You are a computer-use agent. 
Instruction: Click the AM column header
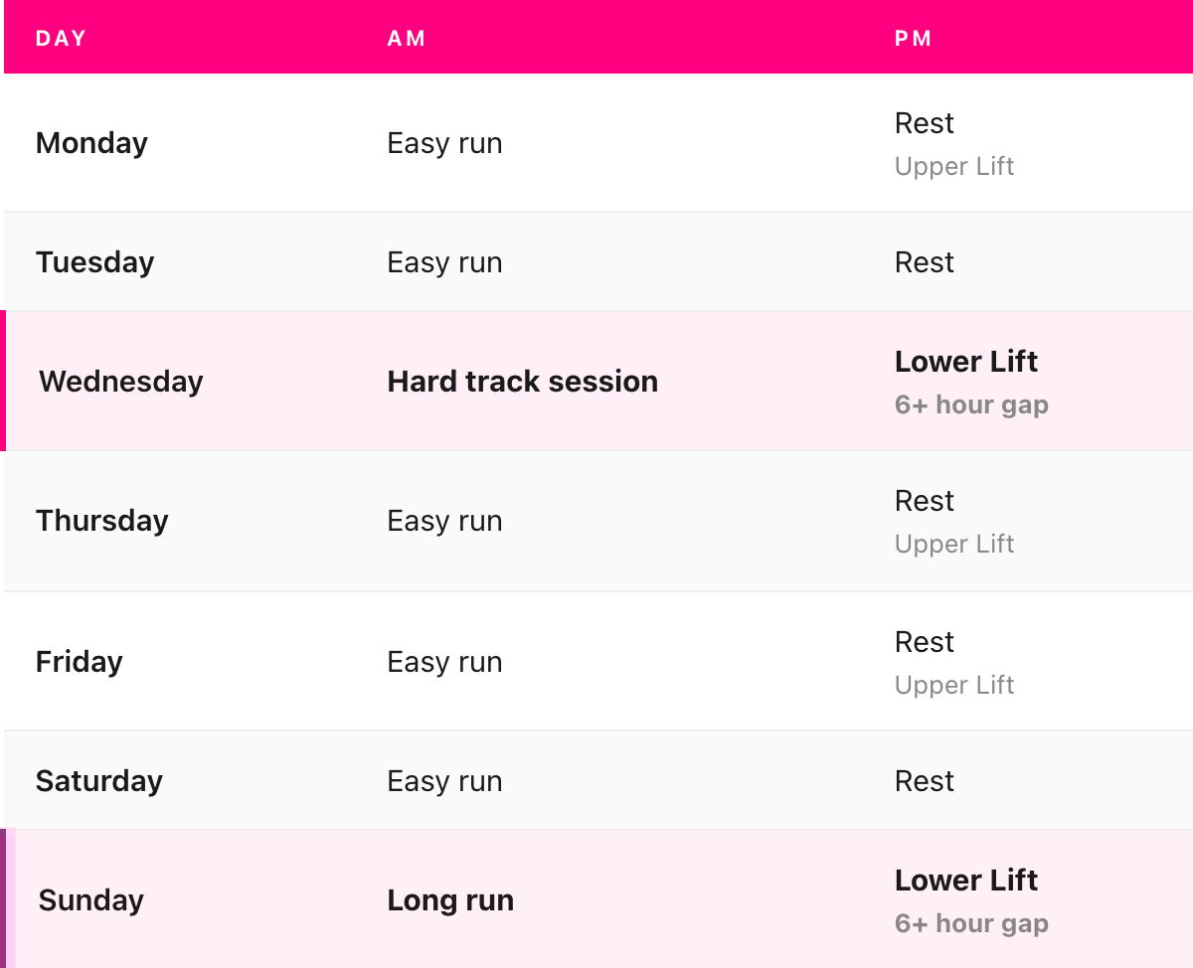click(x=407, y=39)
